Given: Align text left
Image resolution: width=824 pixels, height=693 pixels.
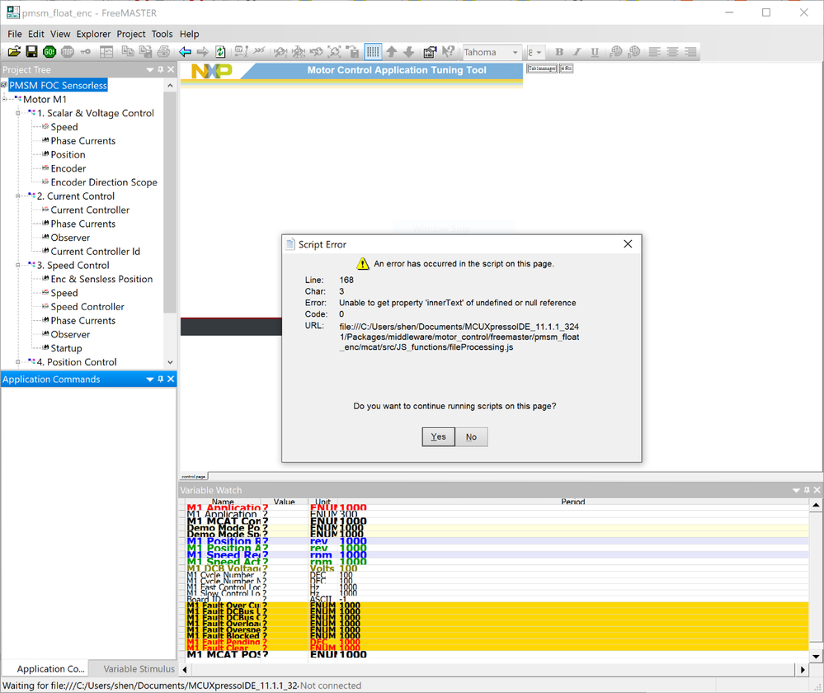Looking at the screenshot, I should tap(654, 51).
